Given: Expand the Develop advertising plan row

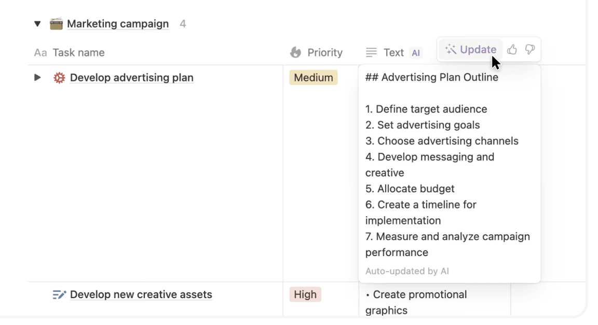Looking at the screenshot, I should click(x=37, y=77).
